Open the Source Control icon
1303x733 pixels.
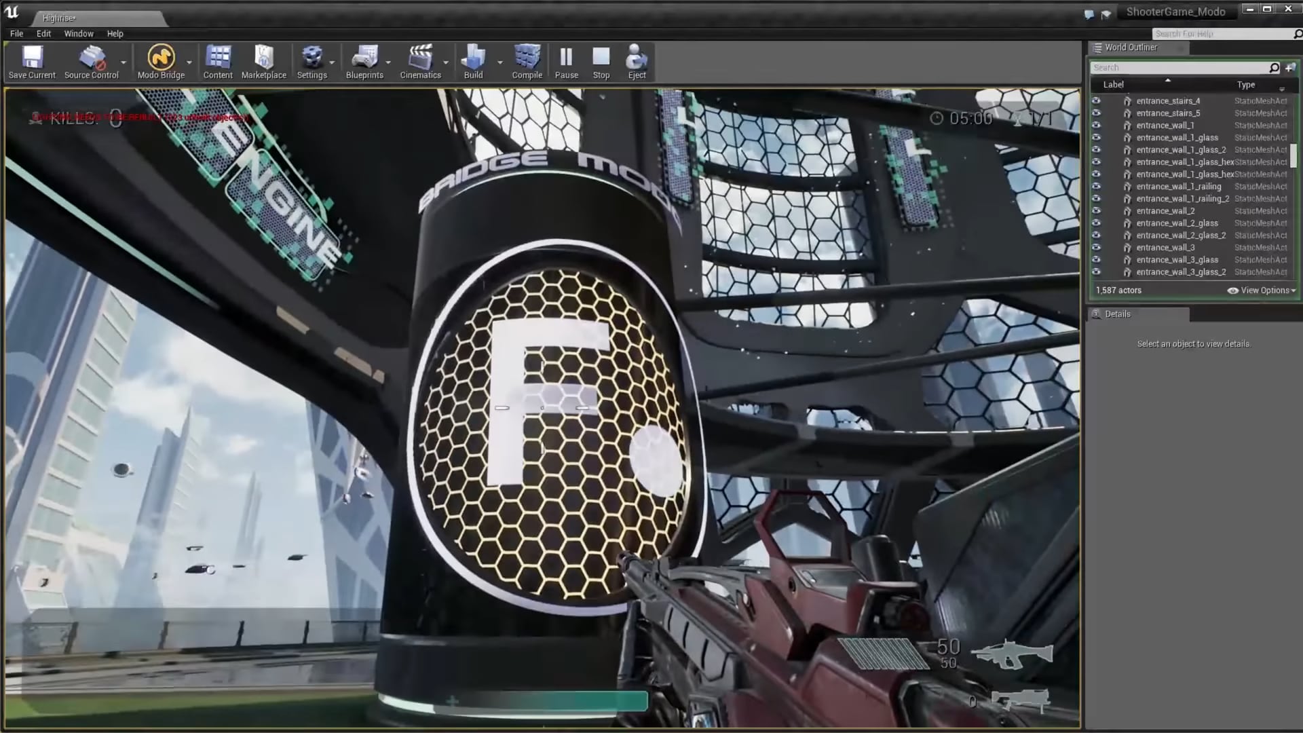(x=91, y=58)
